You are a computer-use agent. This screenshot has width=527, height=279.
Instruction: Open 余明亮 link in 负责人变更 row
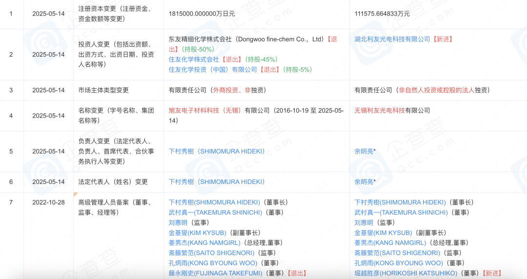(364, 152)
